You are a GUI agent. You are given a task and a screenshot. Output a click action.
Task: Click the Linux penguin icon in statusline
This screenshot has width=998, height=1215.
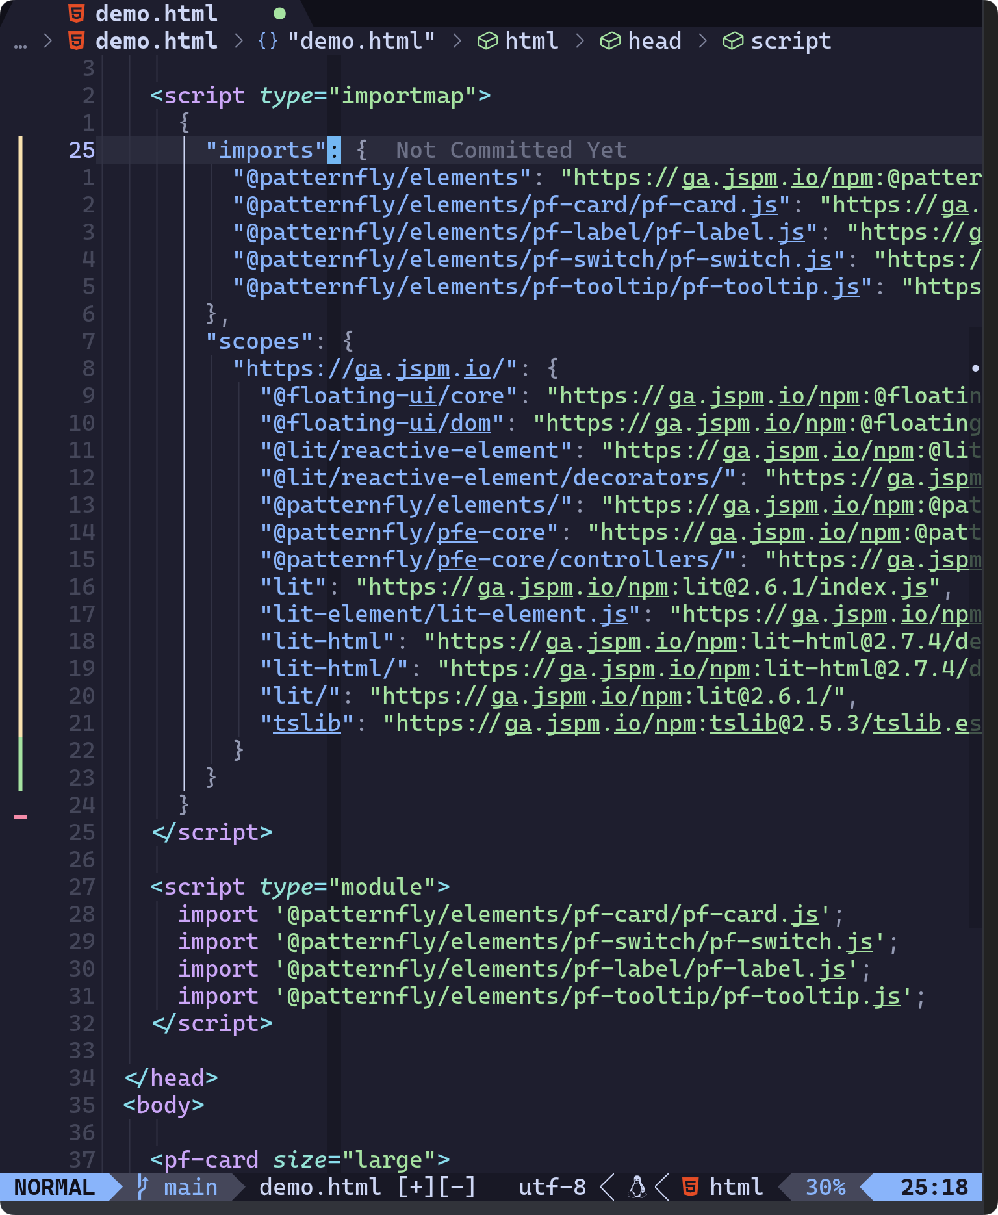tap(637, 1187)
